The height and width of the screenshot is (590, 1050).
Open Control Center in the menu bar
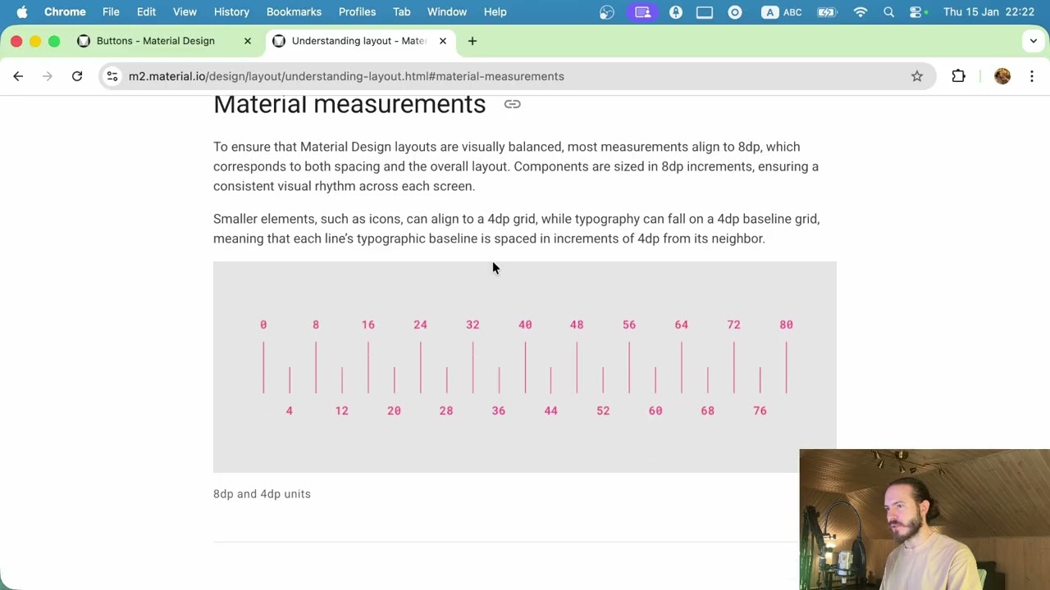(x=916, y=11)
